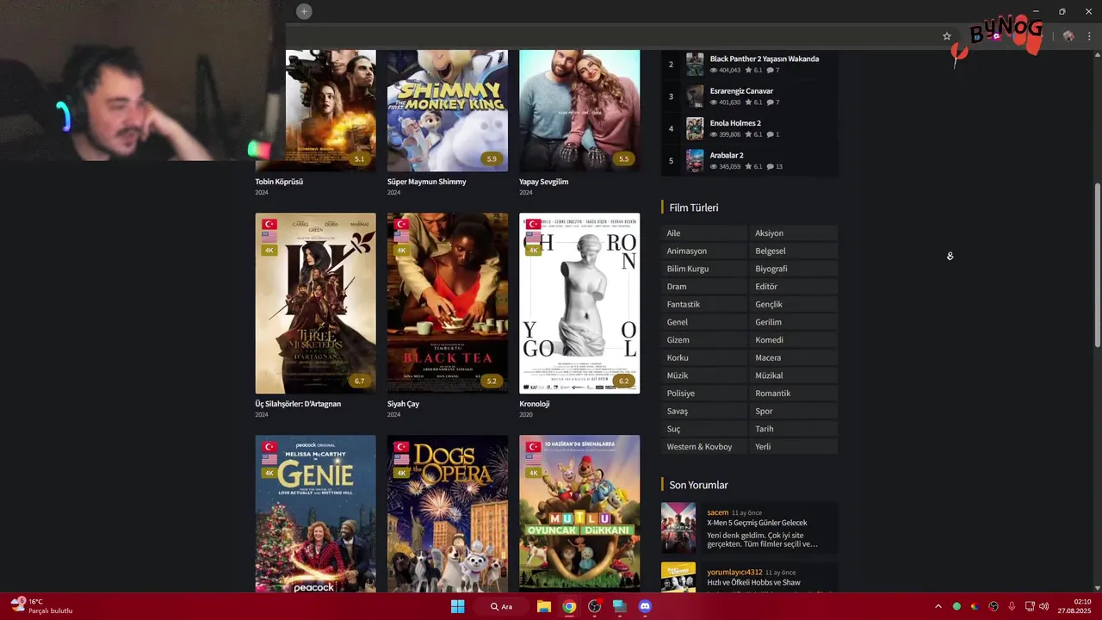Screen dimensions: 1102x620
Task: Open Discord from the taskbar
Action: pos(645,606)
